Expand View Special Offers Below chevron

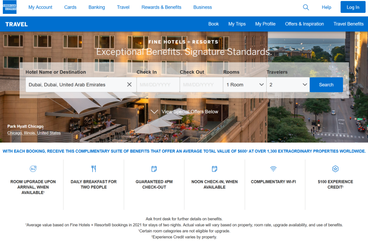click(154, 111)
